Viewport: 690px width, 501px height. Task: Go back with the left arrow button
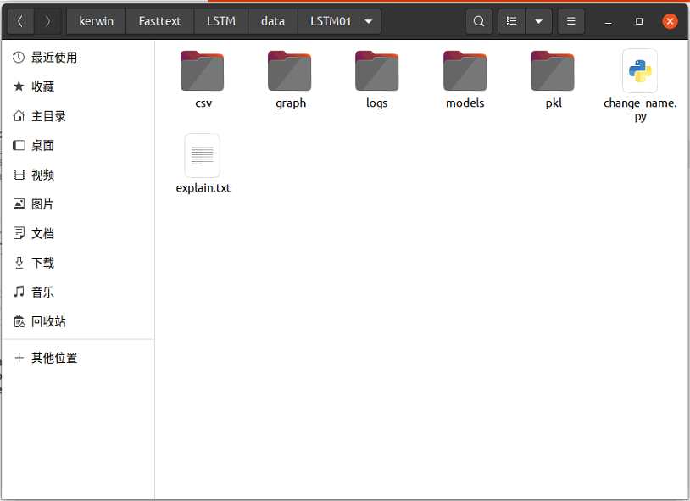click(20, 21)
